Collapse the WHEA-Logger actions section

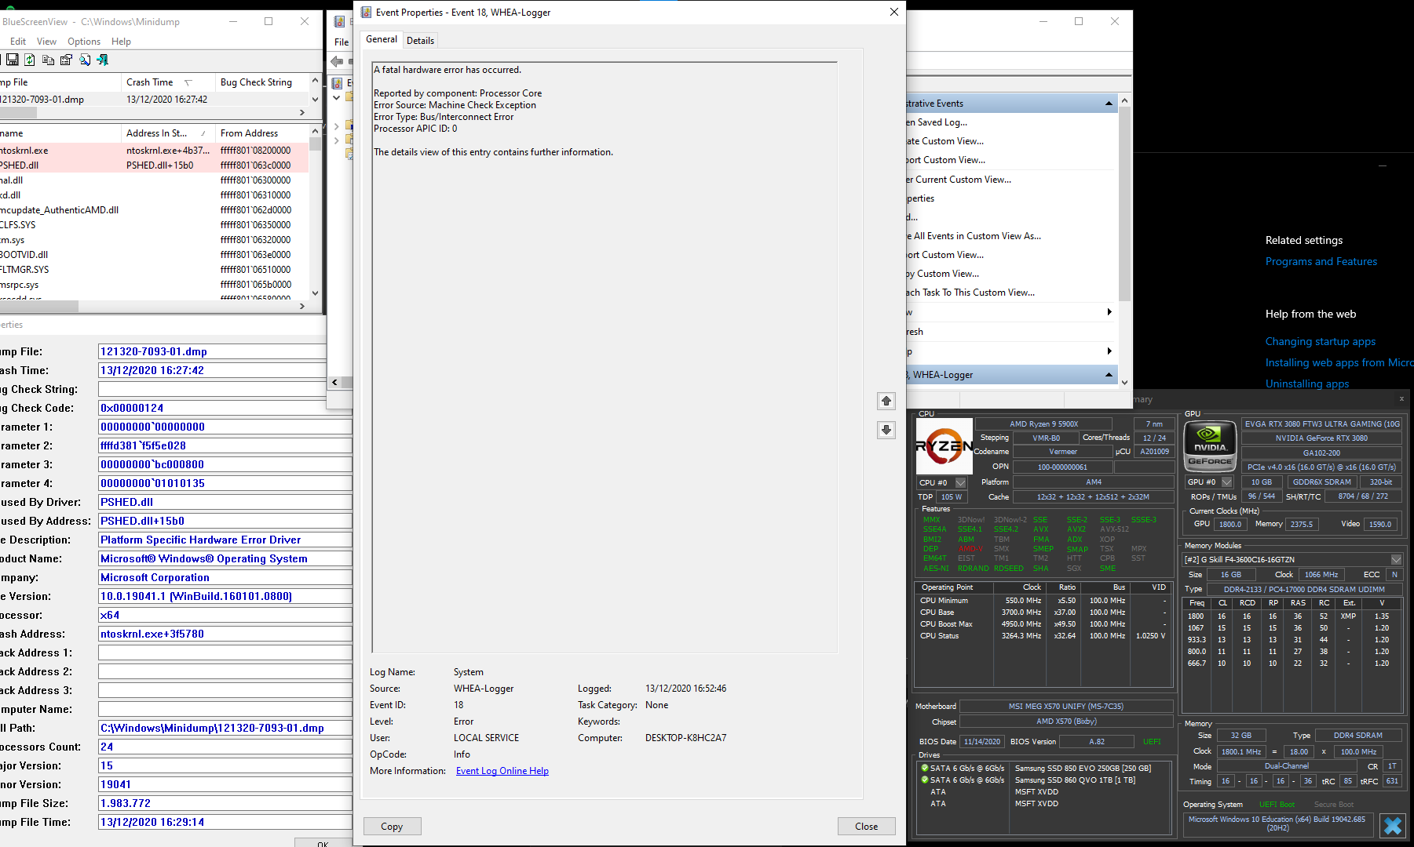[x=1109, y=375]
